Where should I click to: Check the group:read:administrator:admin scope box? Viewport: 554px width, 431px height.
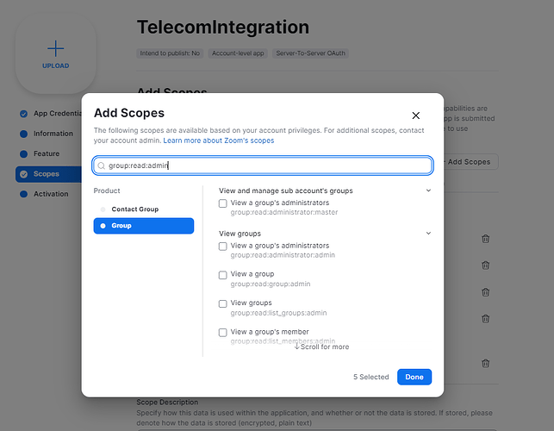click(x=223, y=247)
